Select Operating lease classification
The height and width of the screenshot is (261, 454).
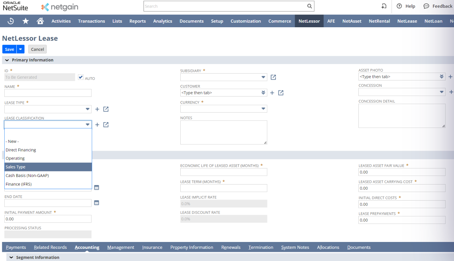pos(48,159)
